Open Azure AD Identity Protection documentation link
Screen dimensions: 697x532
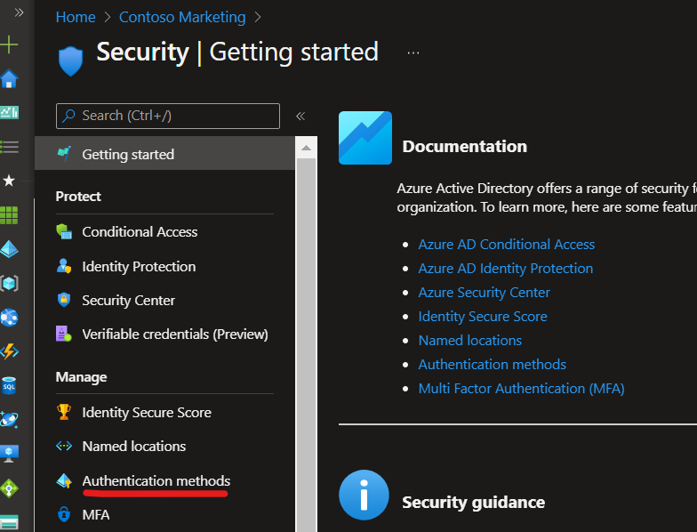(x=505, y=269)
